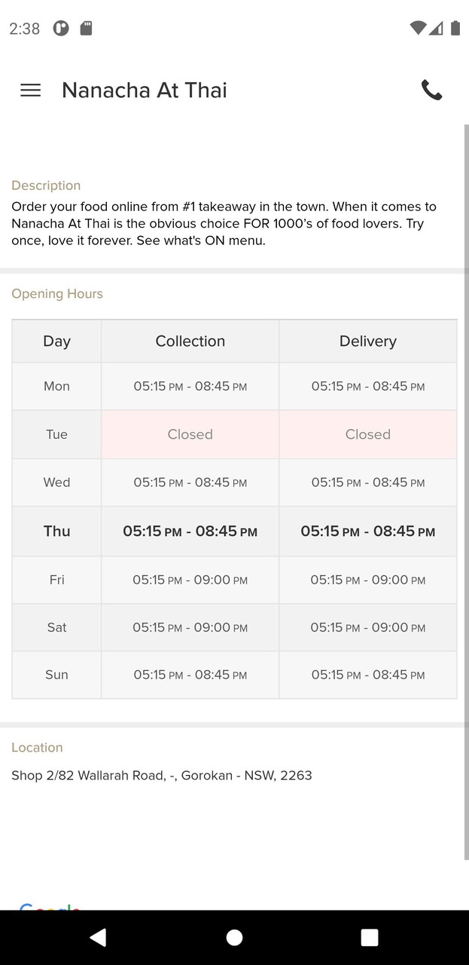Image resolution: width=469 pixels, height=965 pixels.
Task: Tap the Wi-Fi signal status icon
Action: 418,29
